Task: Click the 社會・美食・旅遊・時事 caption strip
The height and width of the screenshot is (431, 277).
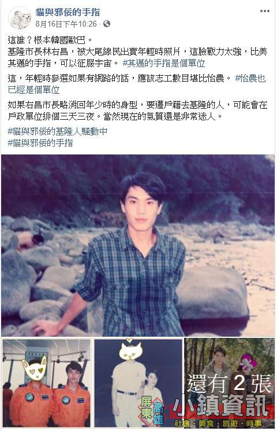Action: pos(218,423)
